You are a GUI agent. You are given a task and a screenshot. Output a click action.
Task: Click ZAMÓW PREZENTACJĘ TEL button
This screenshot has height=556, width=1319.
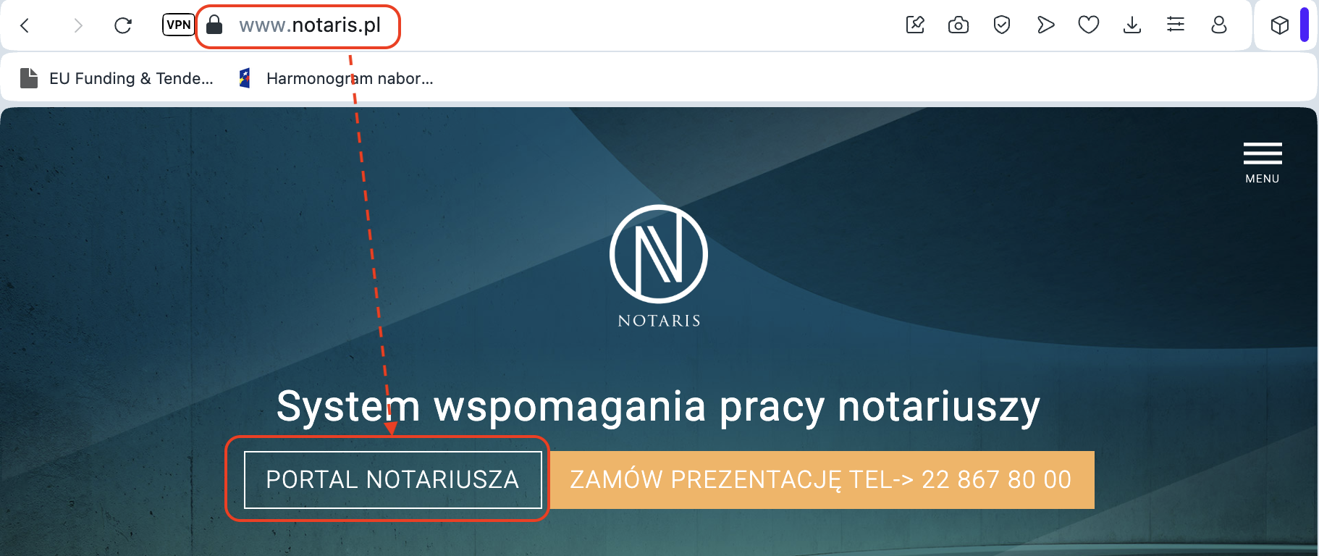(821, 480)
